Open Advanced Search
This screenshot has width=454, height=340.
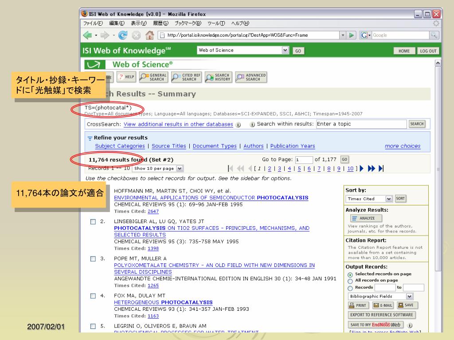[x=251, y=77]
